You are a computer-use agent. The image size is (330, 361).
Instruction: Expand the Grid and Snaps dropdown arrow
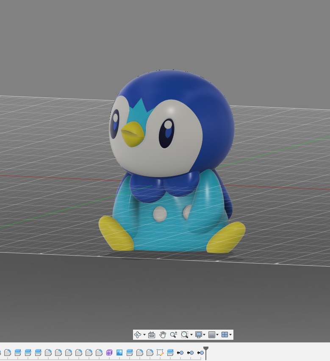click(x=217, y=335)
